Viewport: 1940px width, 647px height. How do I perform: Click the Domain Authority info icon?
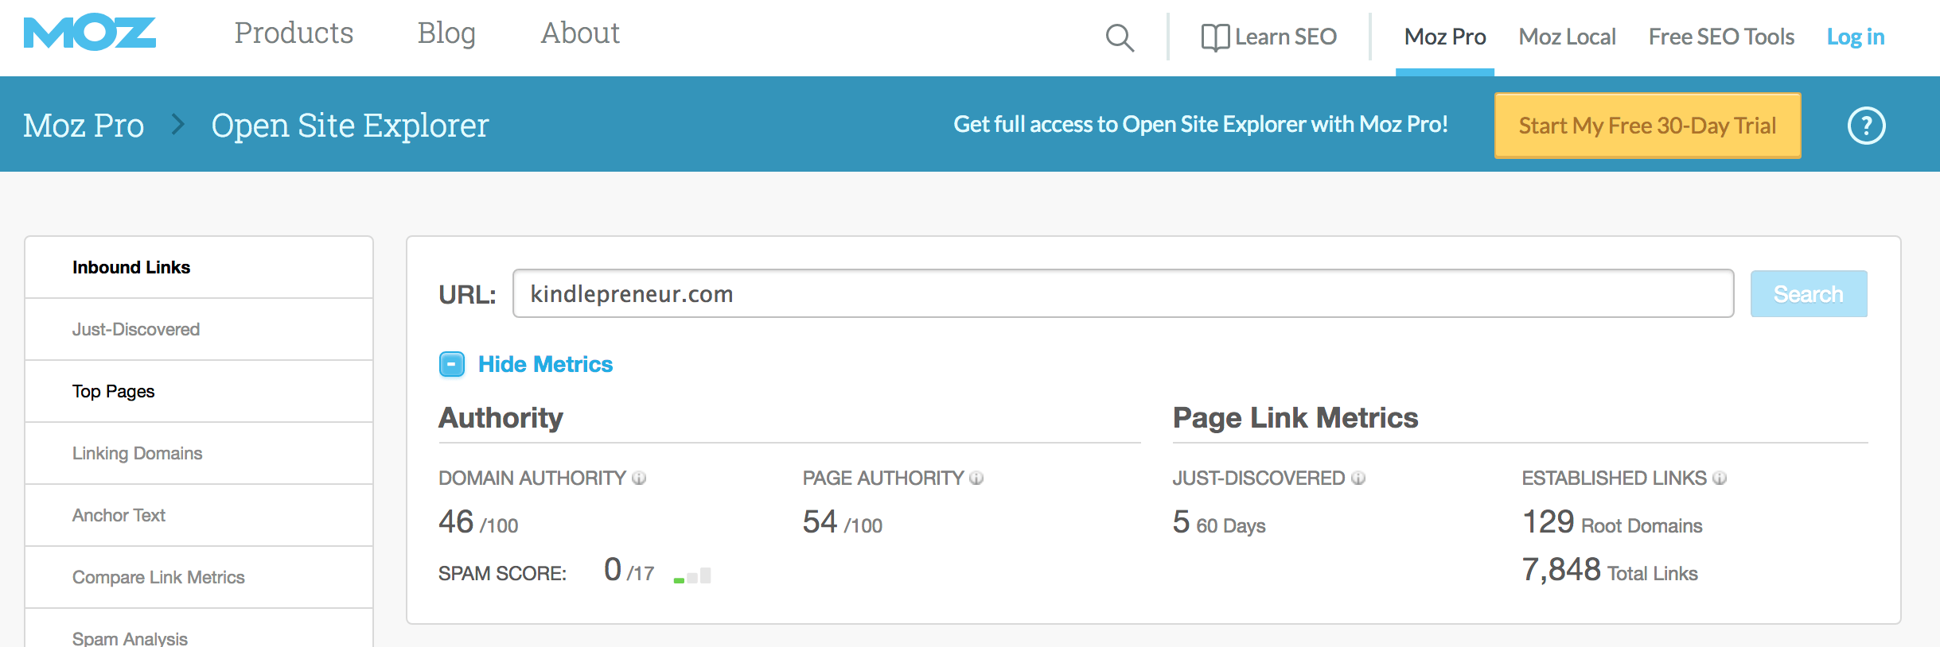coord(639,478)
